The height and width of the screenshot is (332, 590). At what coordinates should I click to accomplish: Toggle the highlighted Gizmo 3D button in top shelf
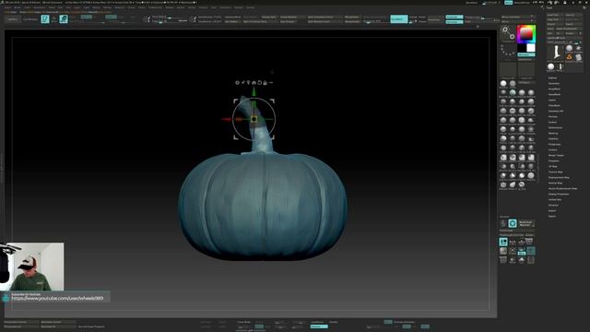coord(64,18)
